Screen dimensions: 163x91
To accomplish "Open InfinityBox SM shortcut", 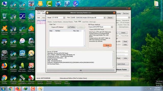I will (22, 30).
